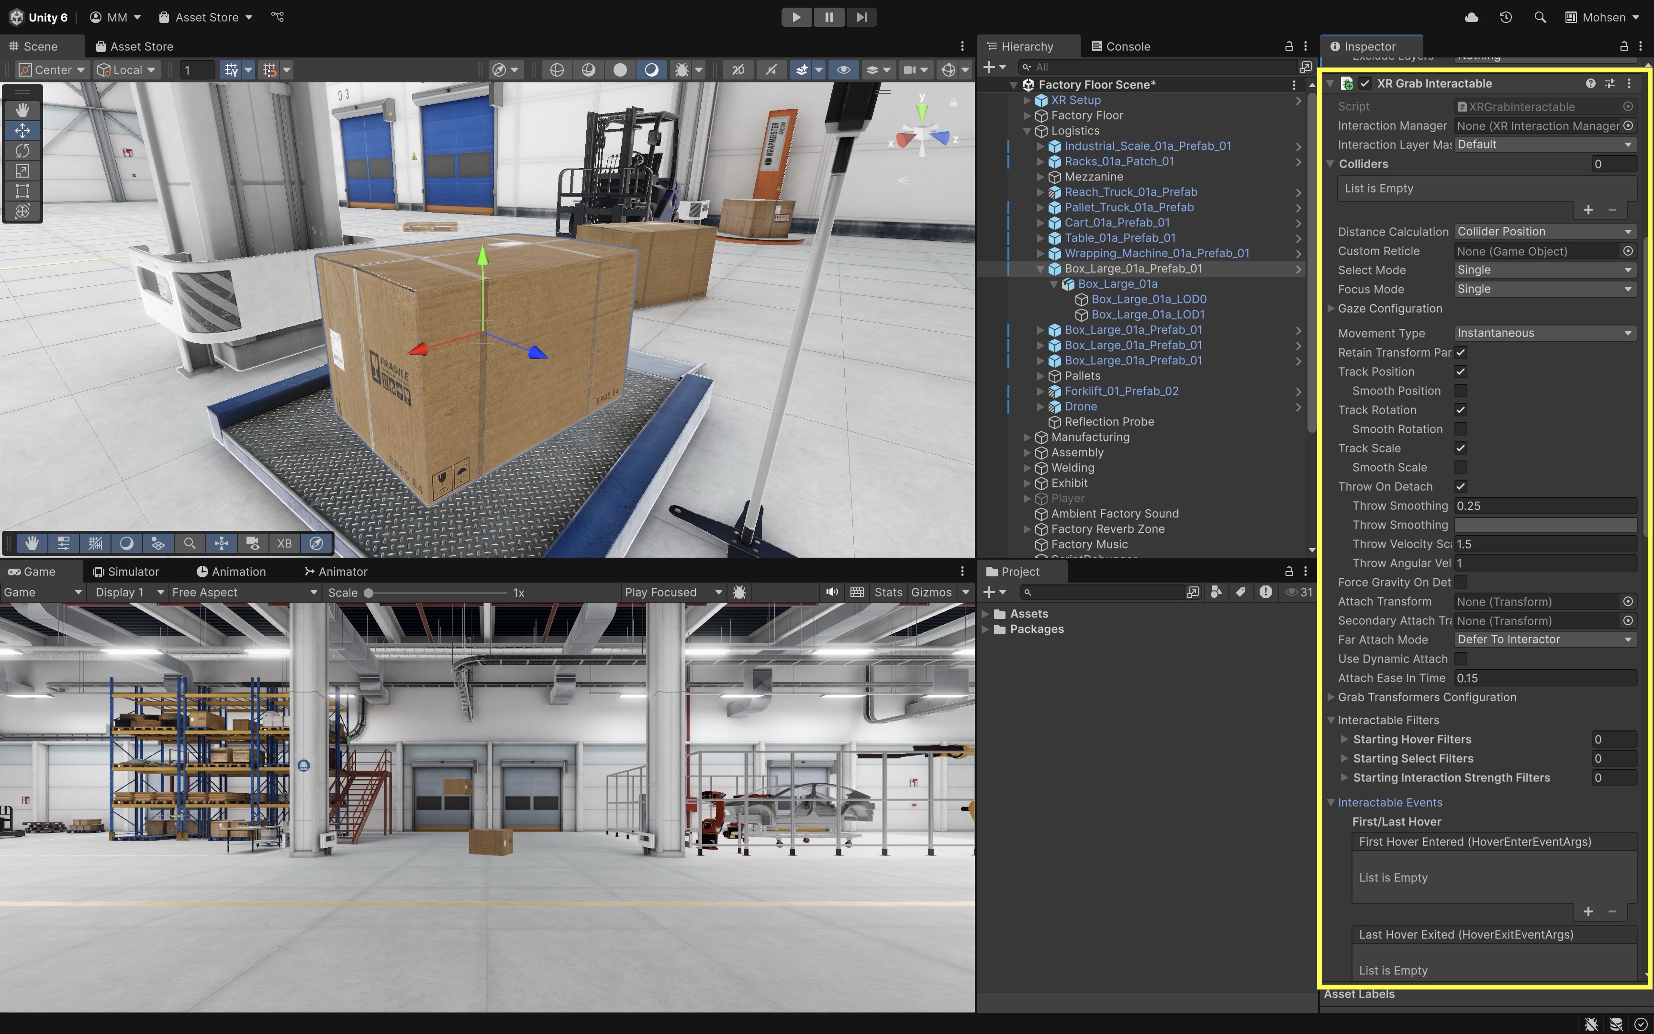The image size is (1654, 1034).
Task: Enable Smooth Position checkbox
Action: (1461, 391)
